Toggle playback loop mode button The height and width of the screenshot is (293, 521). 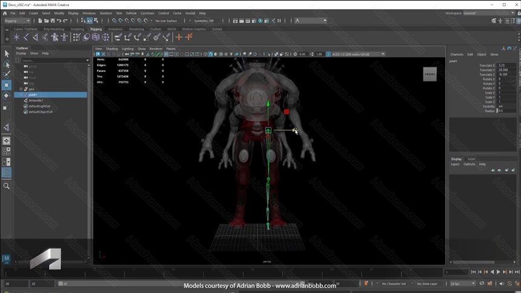[x=482, y=283]
